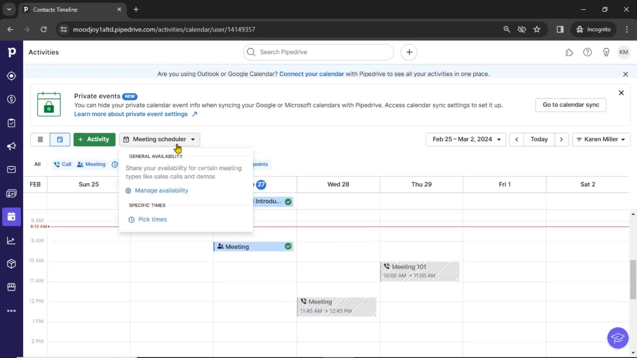Open Connect your calendar link
Viewport: 637px width, 358px height.
pos(312,74)
